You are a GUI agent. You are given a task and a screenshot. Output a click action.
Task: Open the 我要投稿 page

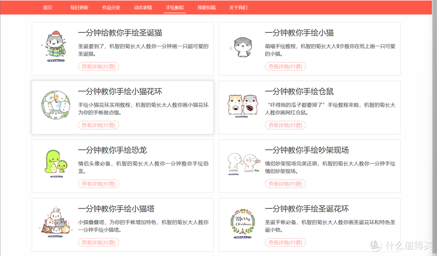tap(206, 8)
